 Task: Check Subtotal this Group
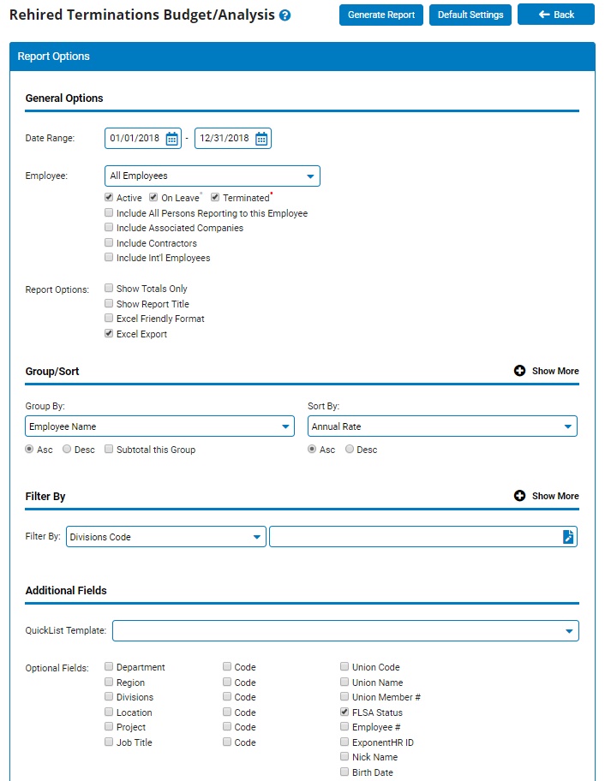pyautogui.click(x=109, y=450)
